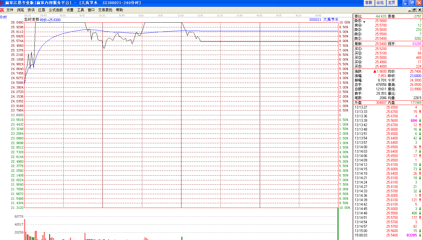The height and width of the screenshot is (240, 423).
Task: Click the 卖① volume 3282
Action: (418, 39)
